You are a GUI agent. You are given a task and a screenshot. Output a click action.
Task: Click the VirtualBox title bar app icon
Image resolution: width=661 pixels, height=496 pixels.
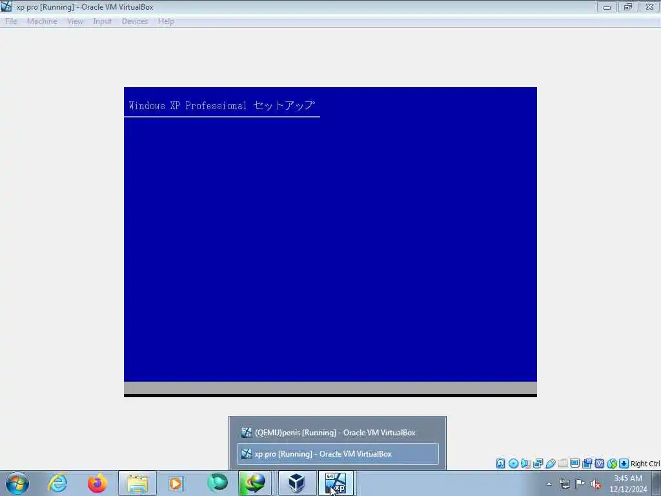(x=6, y=6)
